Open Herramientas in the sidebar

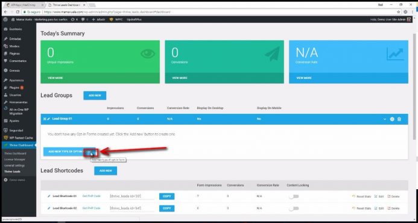(18, 102)
